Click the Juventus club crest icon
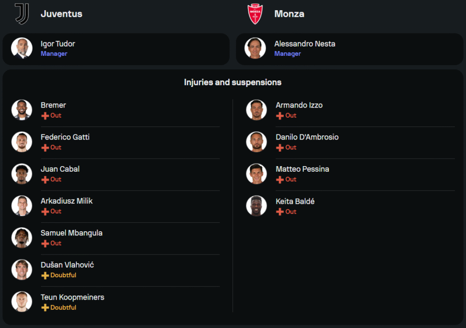 point(22,13)
